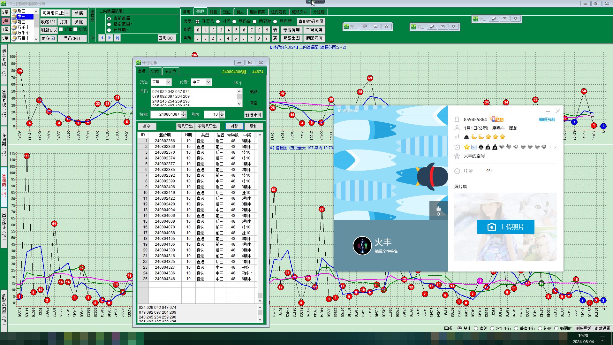The image size is (613, 345).
Task: Click 更换封面 shirt icon on cover
Action: click(x=339, y=111)
